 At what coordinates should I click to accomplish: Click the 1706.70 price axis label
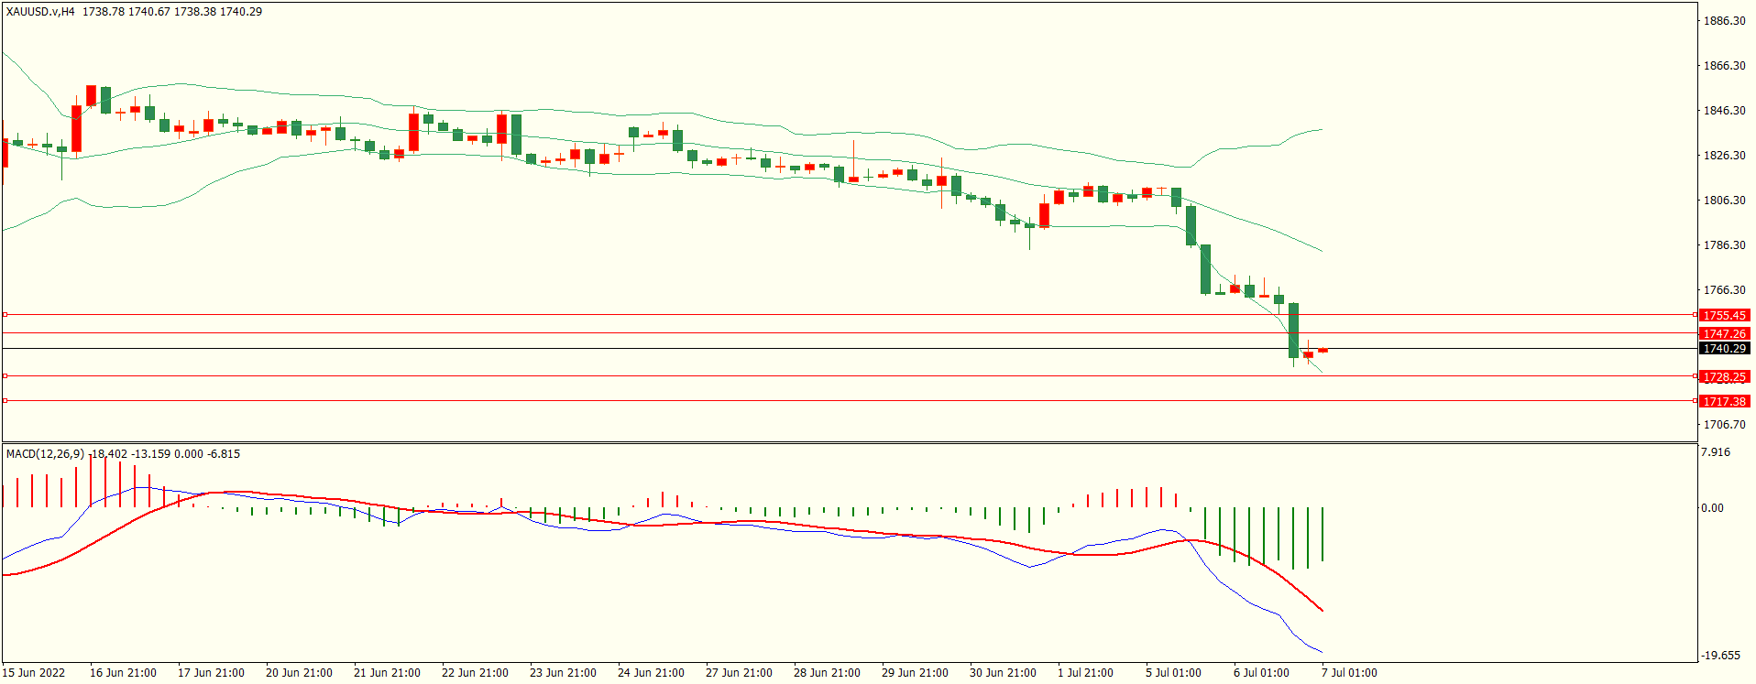(x=1724, y=425)
